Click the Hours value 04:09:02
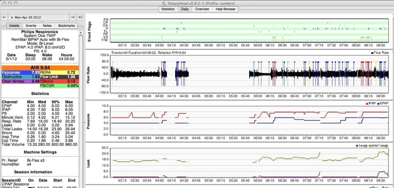 [x=67, y=59]
